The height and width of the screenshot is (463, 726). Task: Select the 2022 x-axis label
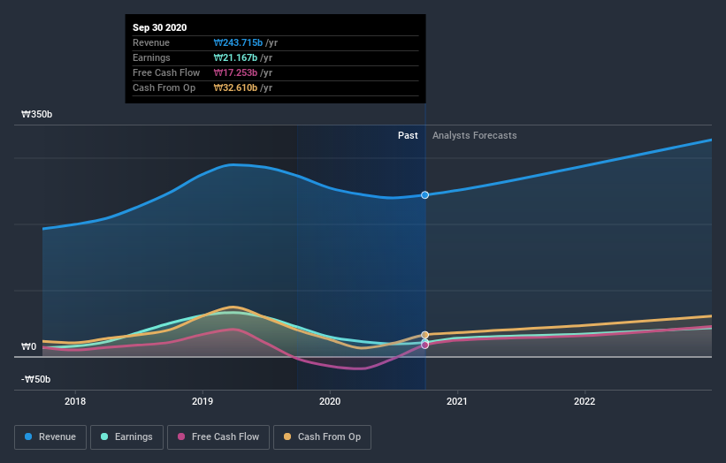[x=585, y=401]
